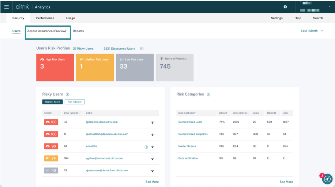This screenshot has width=335, height=187.
Task: Switch to the Performance tab
Action: [45, 18]
